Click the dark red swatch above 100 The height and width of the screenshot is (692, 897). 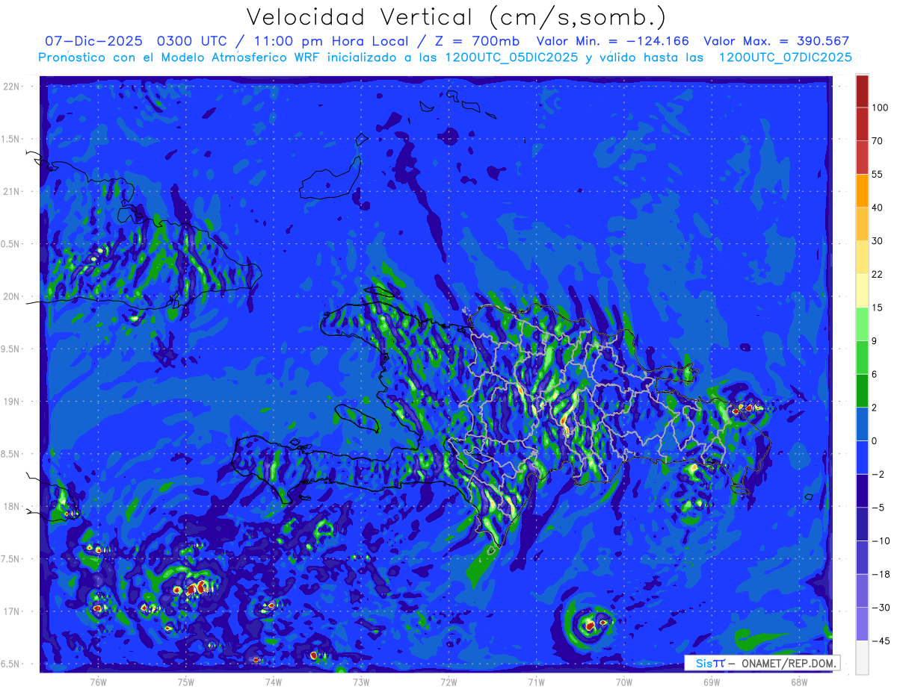pyautogui.click(x=862, y=91)
